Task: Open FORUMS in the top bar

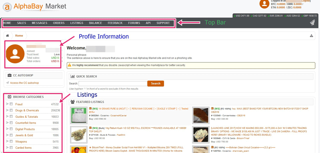Action: point(134,23)
